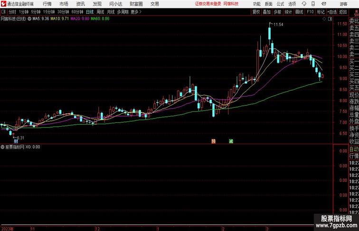
Task: Click the 统计 statistics toolbar button
Action: coord(288,12)
